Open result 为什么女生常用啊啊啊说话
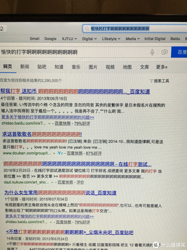 (61, 193)
